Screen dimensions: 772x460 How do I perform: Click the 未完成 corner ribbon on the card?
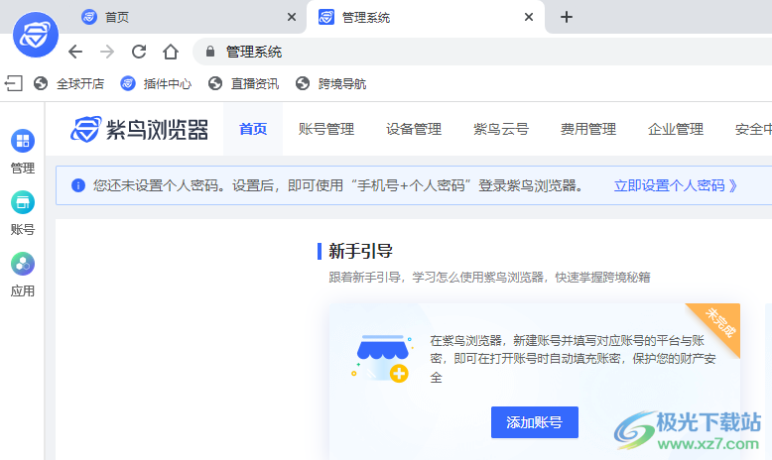click(718, 322)
